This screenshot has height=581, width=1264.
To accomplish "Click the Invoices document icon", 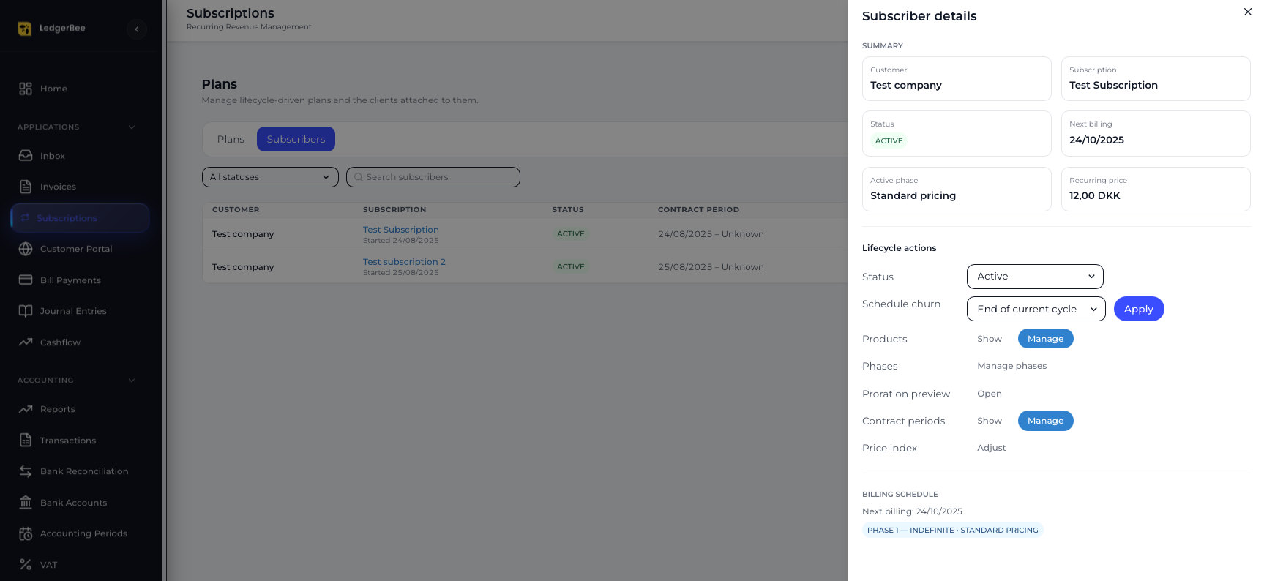I will (26, 187).
